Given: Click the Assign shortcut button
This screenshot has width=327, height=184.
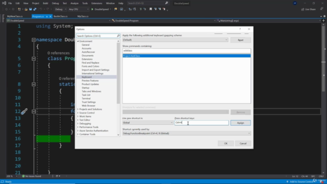Looking at the screenshot, I should click(241, 123).
